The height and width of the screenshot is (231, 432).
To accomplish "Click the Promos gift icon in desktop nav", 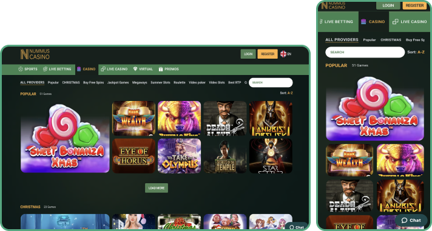I will tap(161, 69).
